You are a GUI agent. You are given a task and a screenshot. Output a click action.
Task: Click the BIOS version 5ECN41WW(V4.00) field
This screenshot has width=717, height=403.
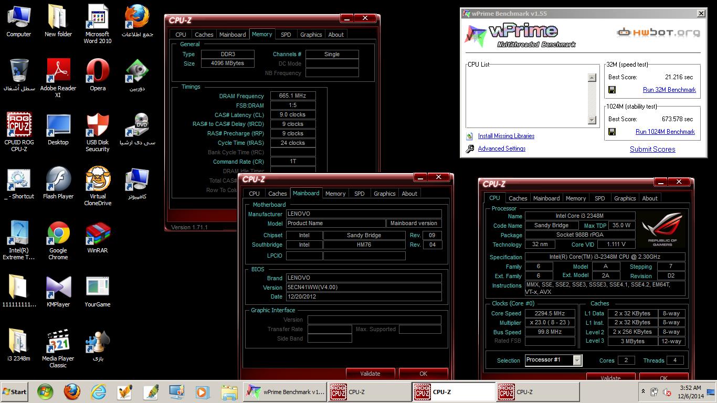coord(364,288)
